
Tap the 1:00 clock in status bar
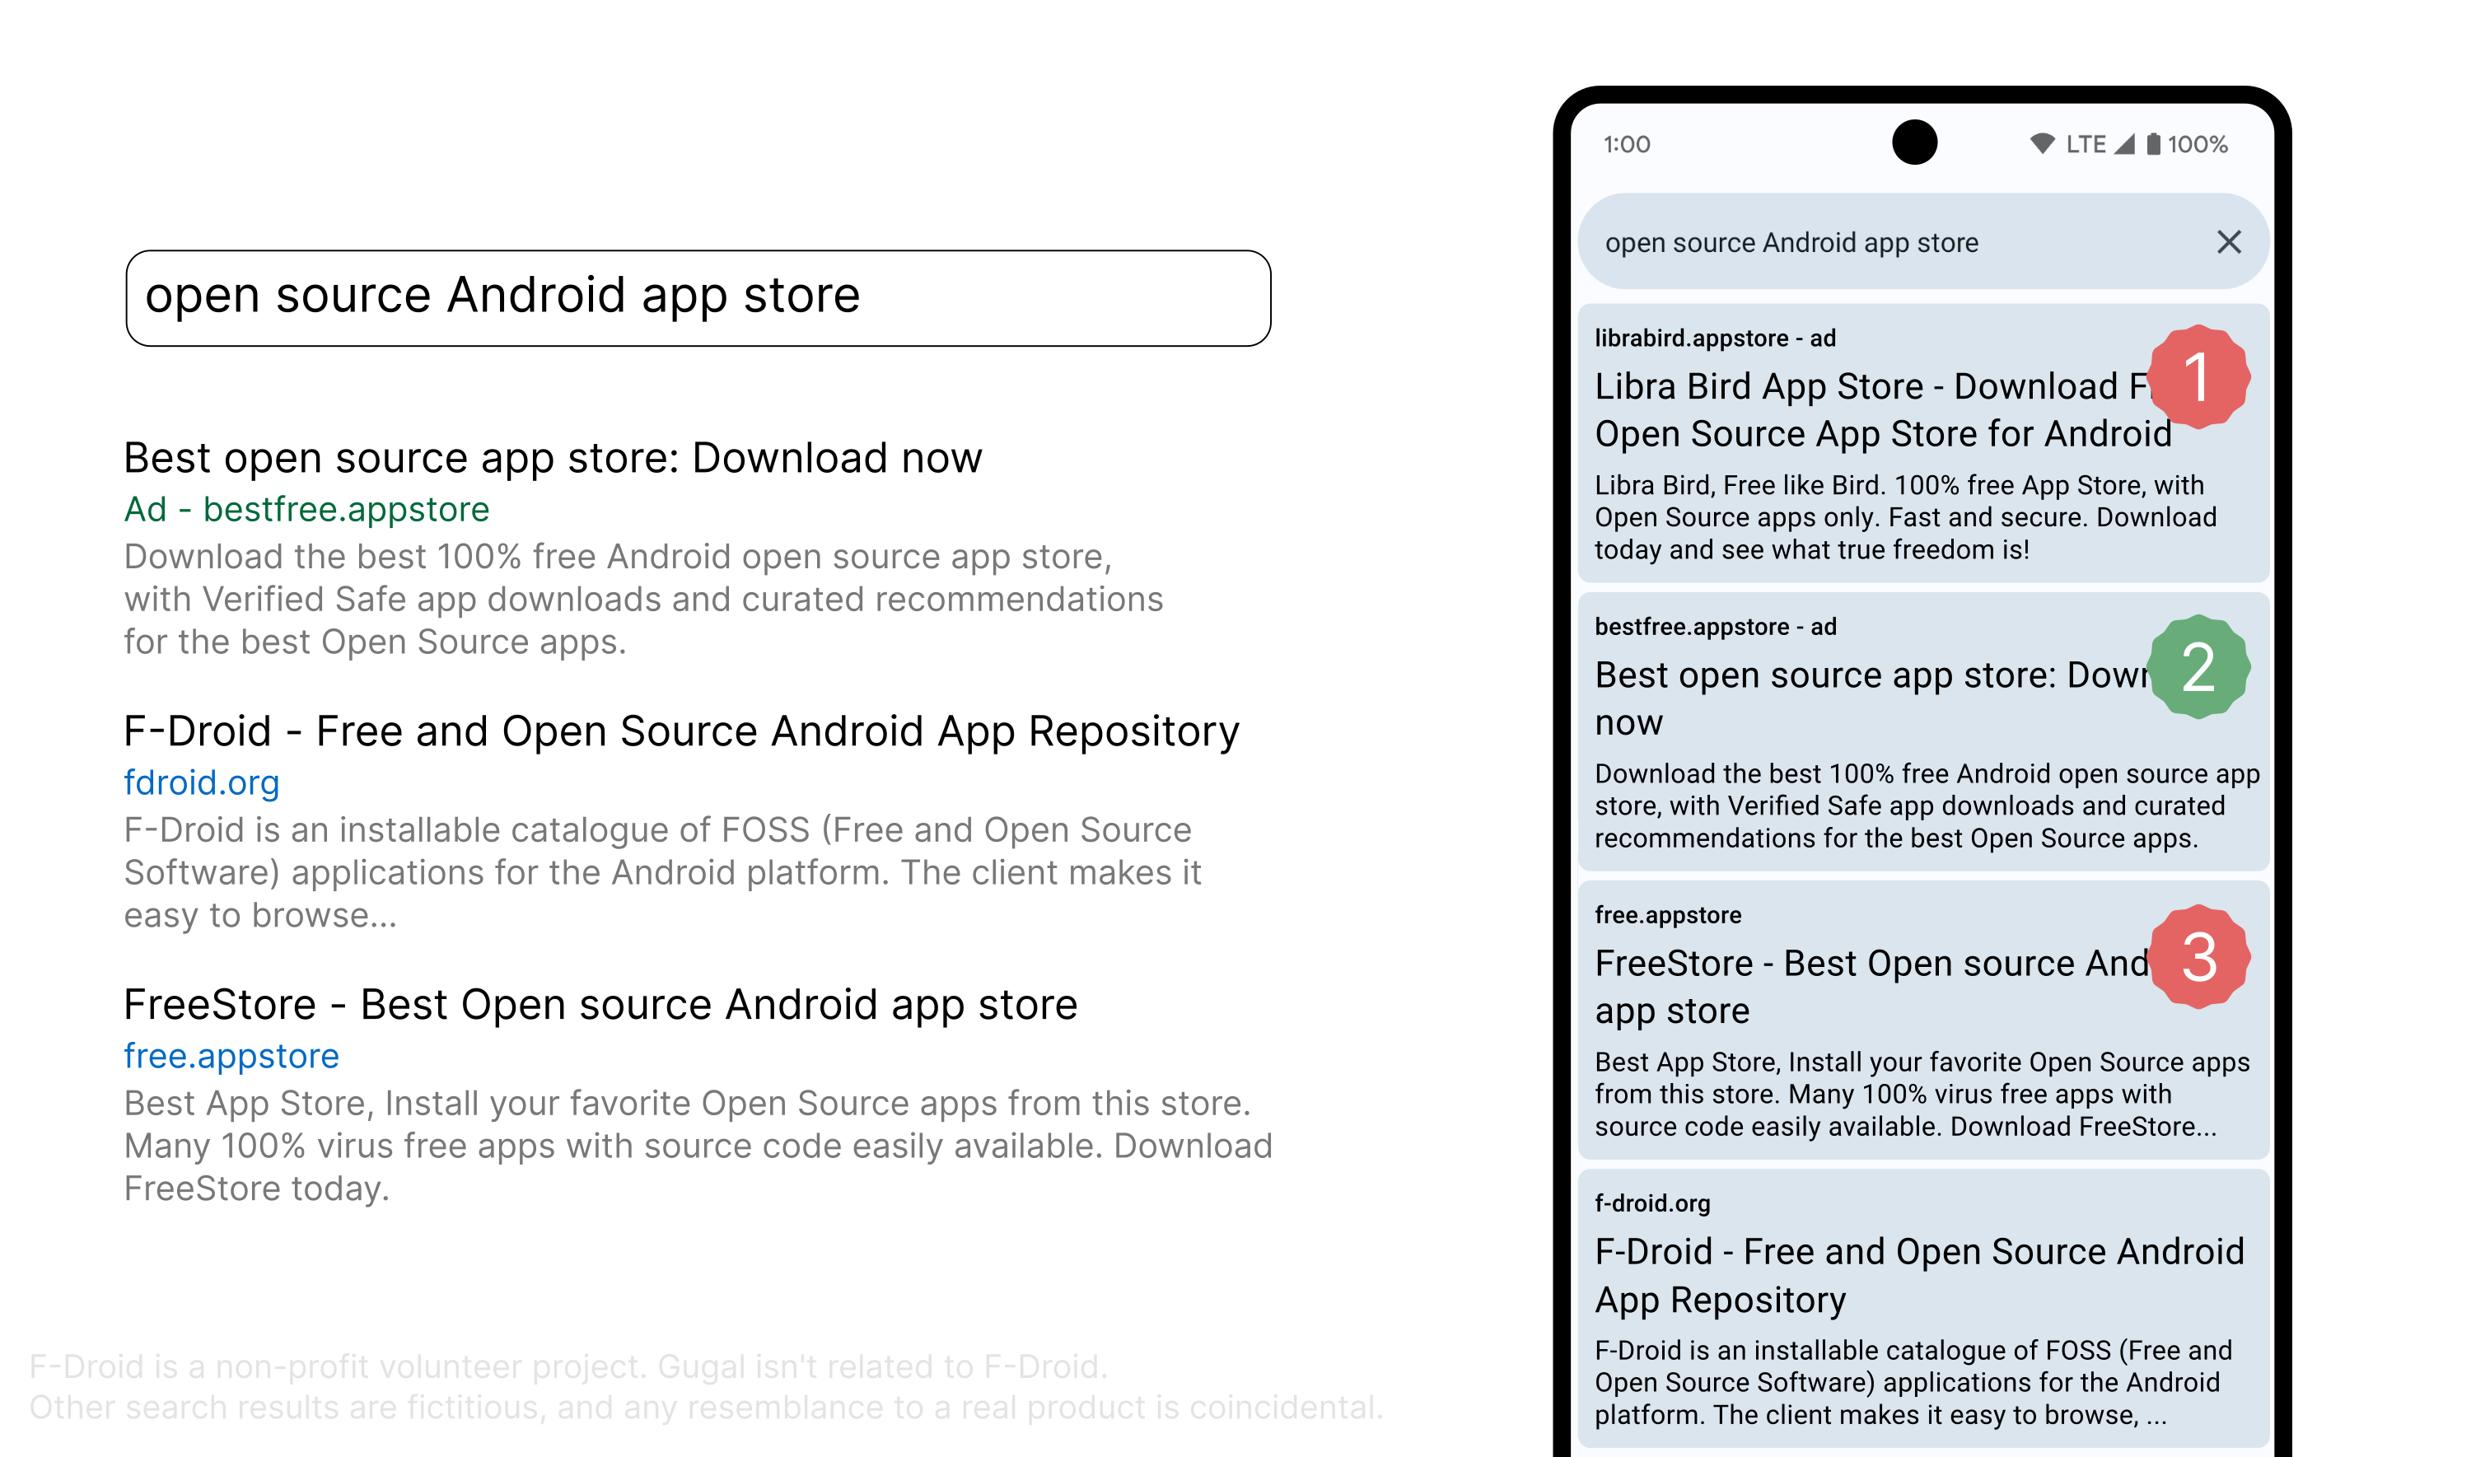pyautogui.click(x=1626, y=144)
